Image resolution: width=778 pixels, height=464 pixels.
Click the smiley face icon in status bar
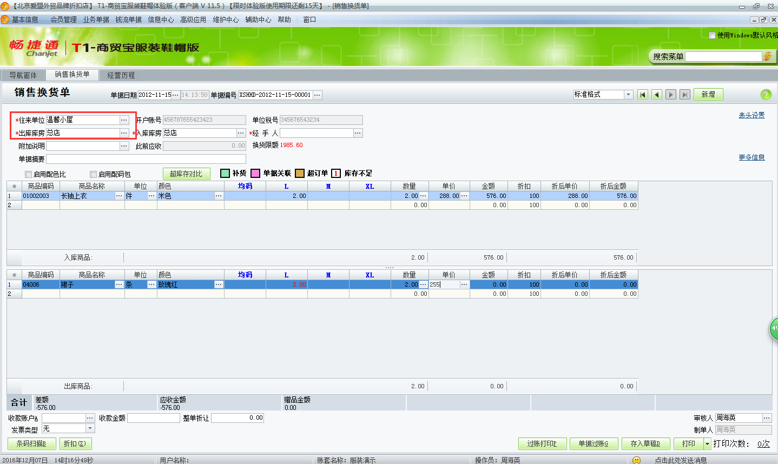[x=636, y=460]
